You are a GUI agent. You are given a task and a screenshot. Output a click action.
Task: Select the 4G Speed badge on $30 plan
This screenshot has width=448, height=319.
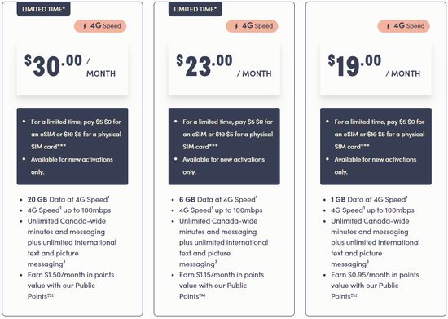coord(100,26)
